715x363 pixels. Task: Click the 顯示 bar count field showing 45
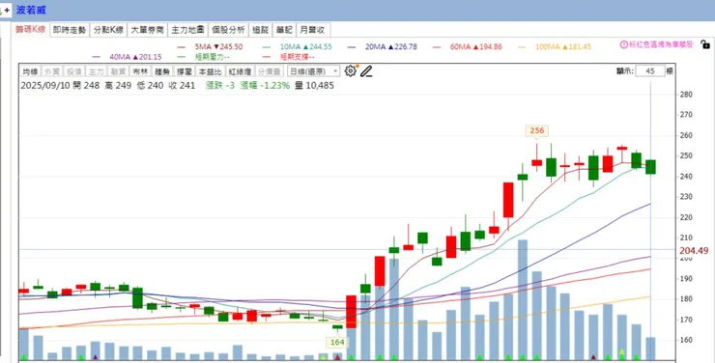(x=650, y=71)
